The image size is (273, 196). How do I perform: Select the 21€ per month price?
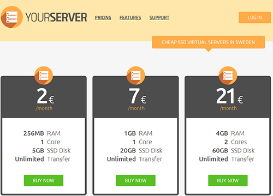click(x=229, y=99)
